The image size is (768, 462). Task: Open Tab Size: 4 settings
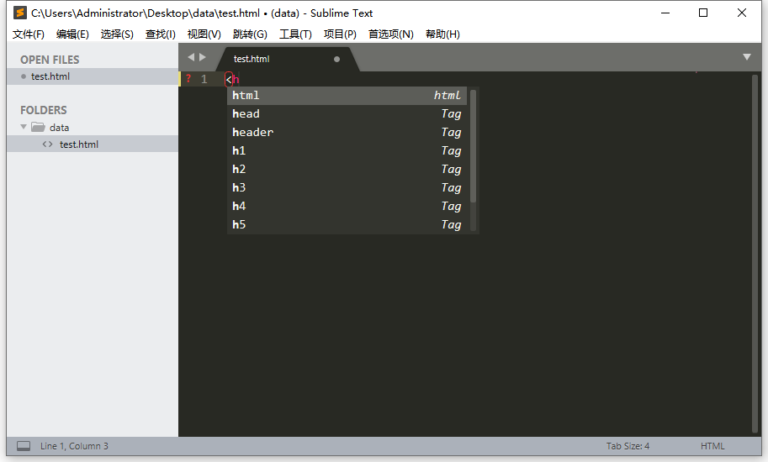click(628, 446)
